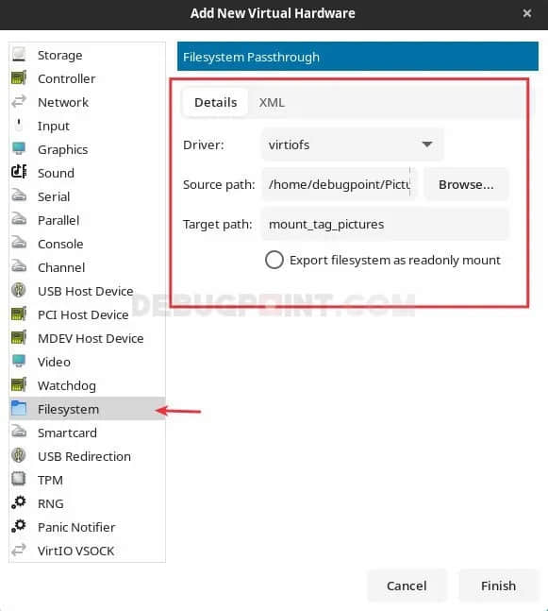
Task: Open the Driver virtiofs dropdown
Action: [353, 144]
